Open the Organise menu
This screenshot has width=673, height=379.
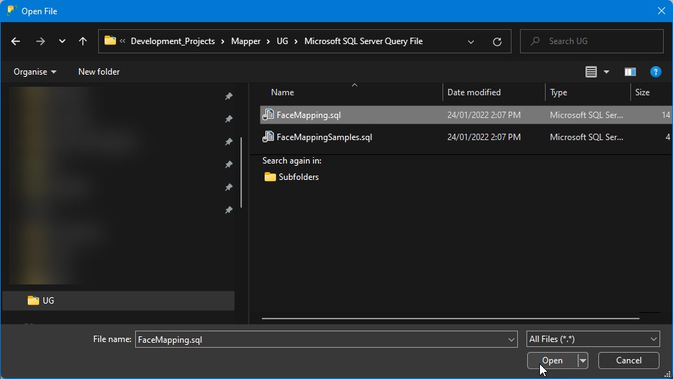point(34,72)
